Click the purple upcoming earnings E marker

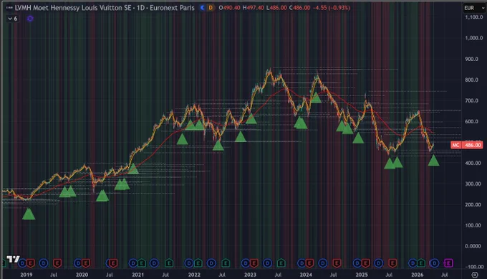(x=448, y=263)
